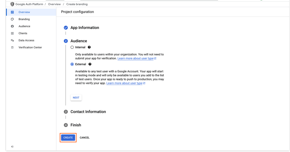This screenshot has height=152, width=290.
Task: Show help for Internal user type
Action: click(89, 47)
